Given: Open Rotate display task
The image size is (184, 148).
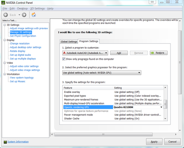Looking at the screenshot, I should pos(18,51).
